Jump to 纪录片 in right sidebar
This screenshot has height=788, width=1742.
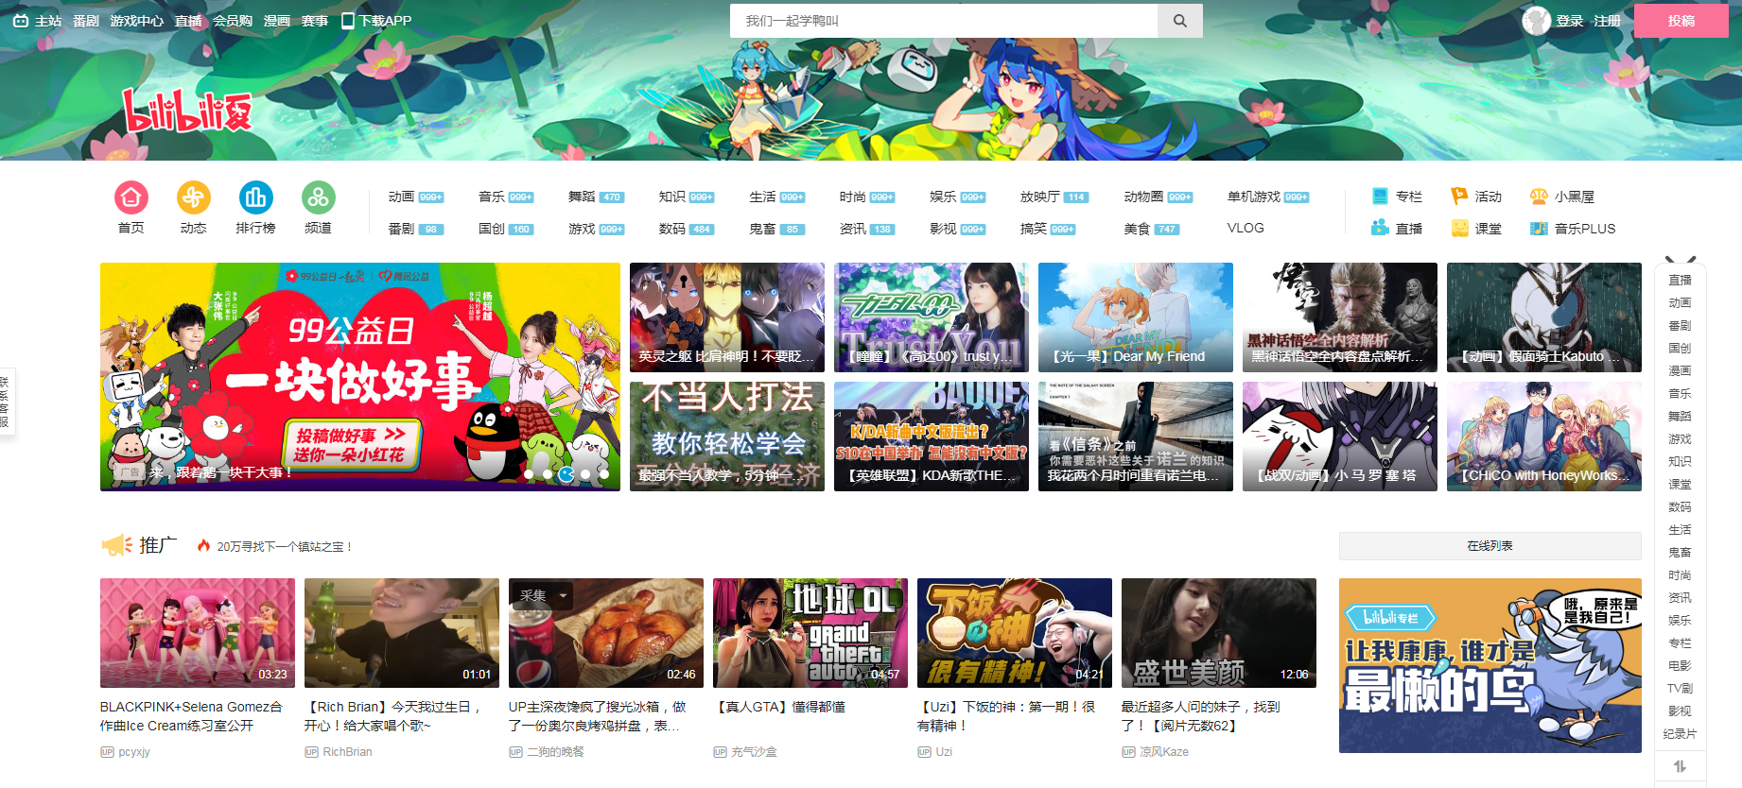1680,734
